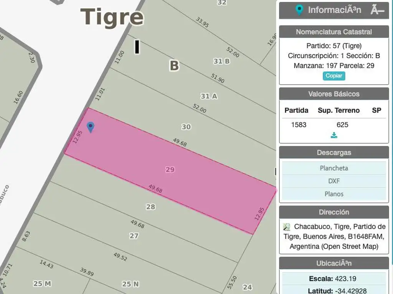This screenshot has height=294, width=393.
Task: Toggle the Descargas section header
Action: 334,152
